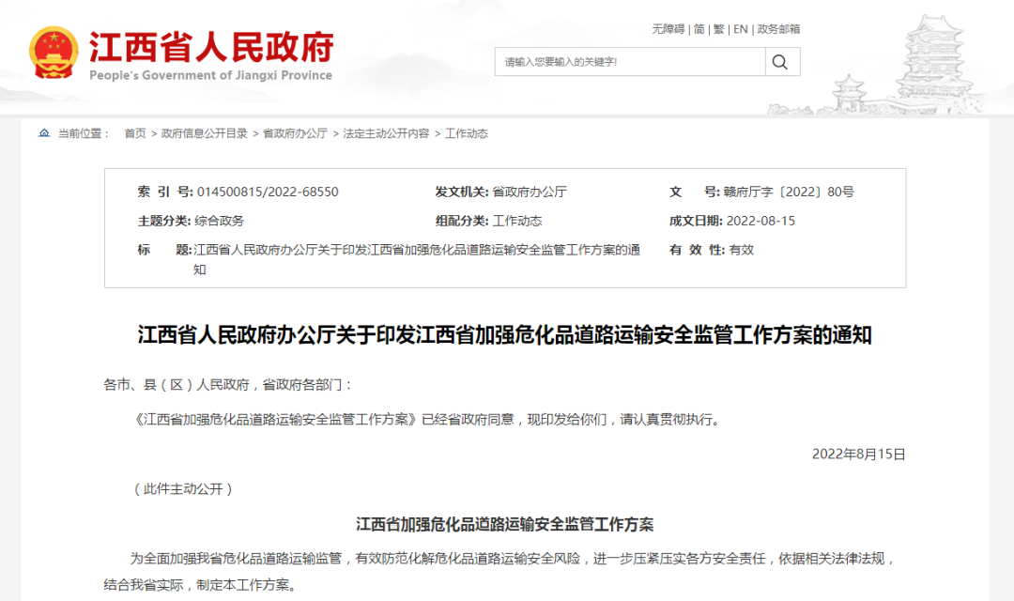Go to 首页 in the breadcrumb
1014x601 pixels.
click(x=135, y=133)
